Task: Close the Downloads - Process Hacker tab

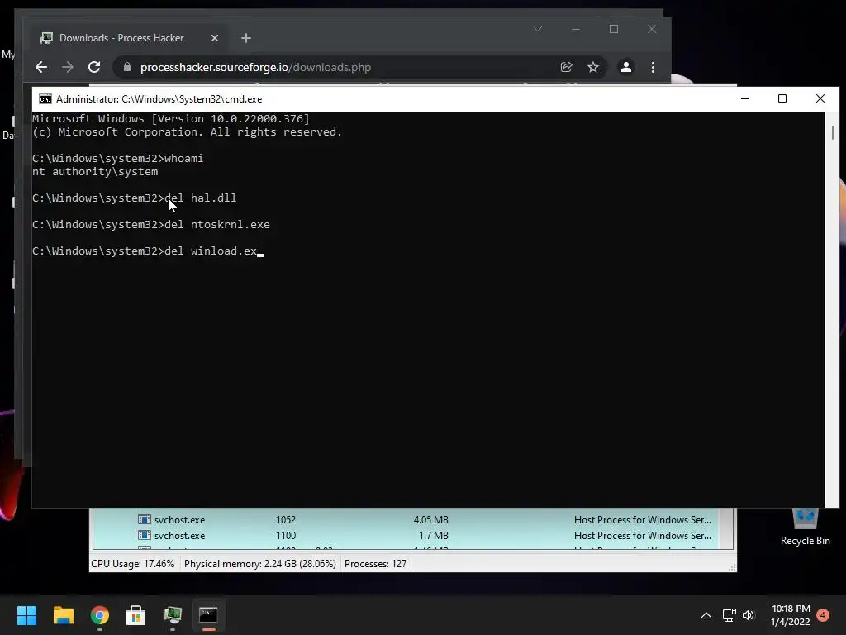Action: [215, 38]
